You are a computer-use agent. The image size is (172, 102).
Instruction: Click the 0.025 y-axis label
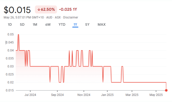[x=10, y=74]
